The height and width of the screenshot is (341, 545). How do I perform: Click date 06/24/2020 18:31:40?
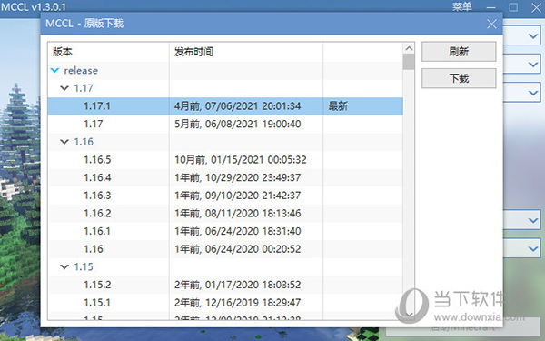pyautogui.click(x=253, y=231)
